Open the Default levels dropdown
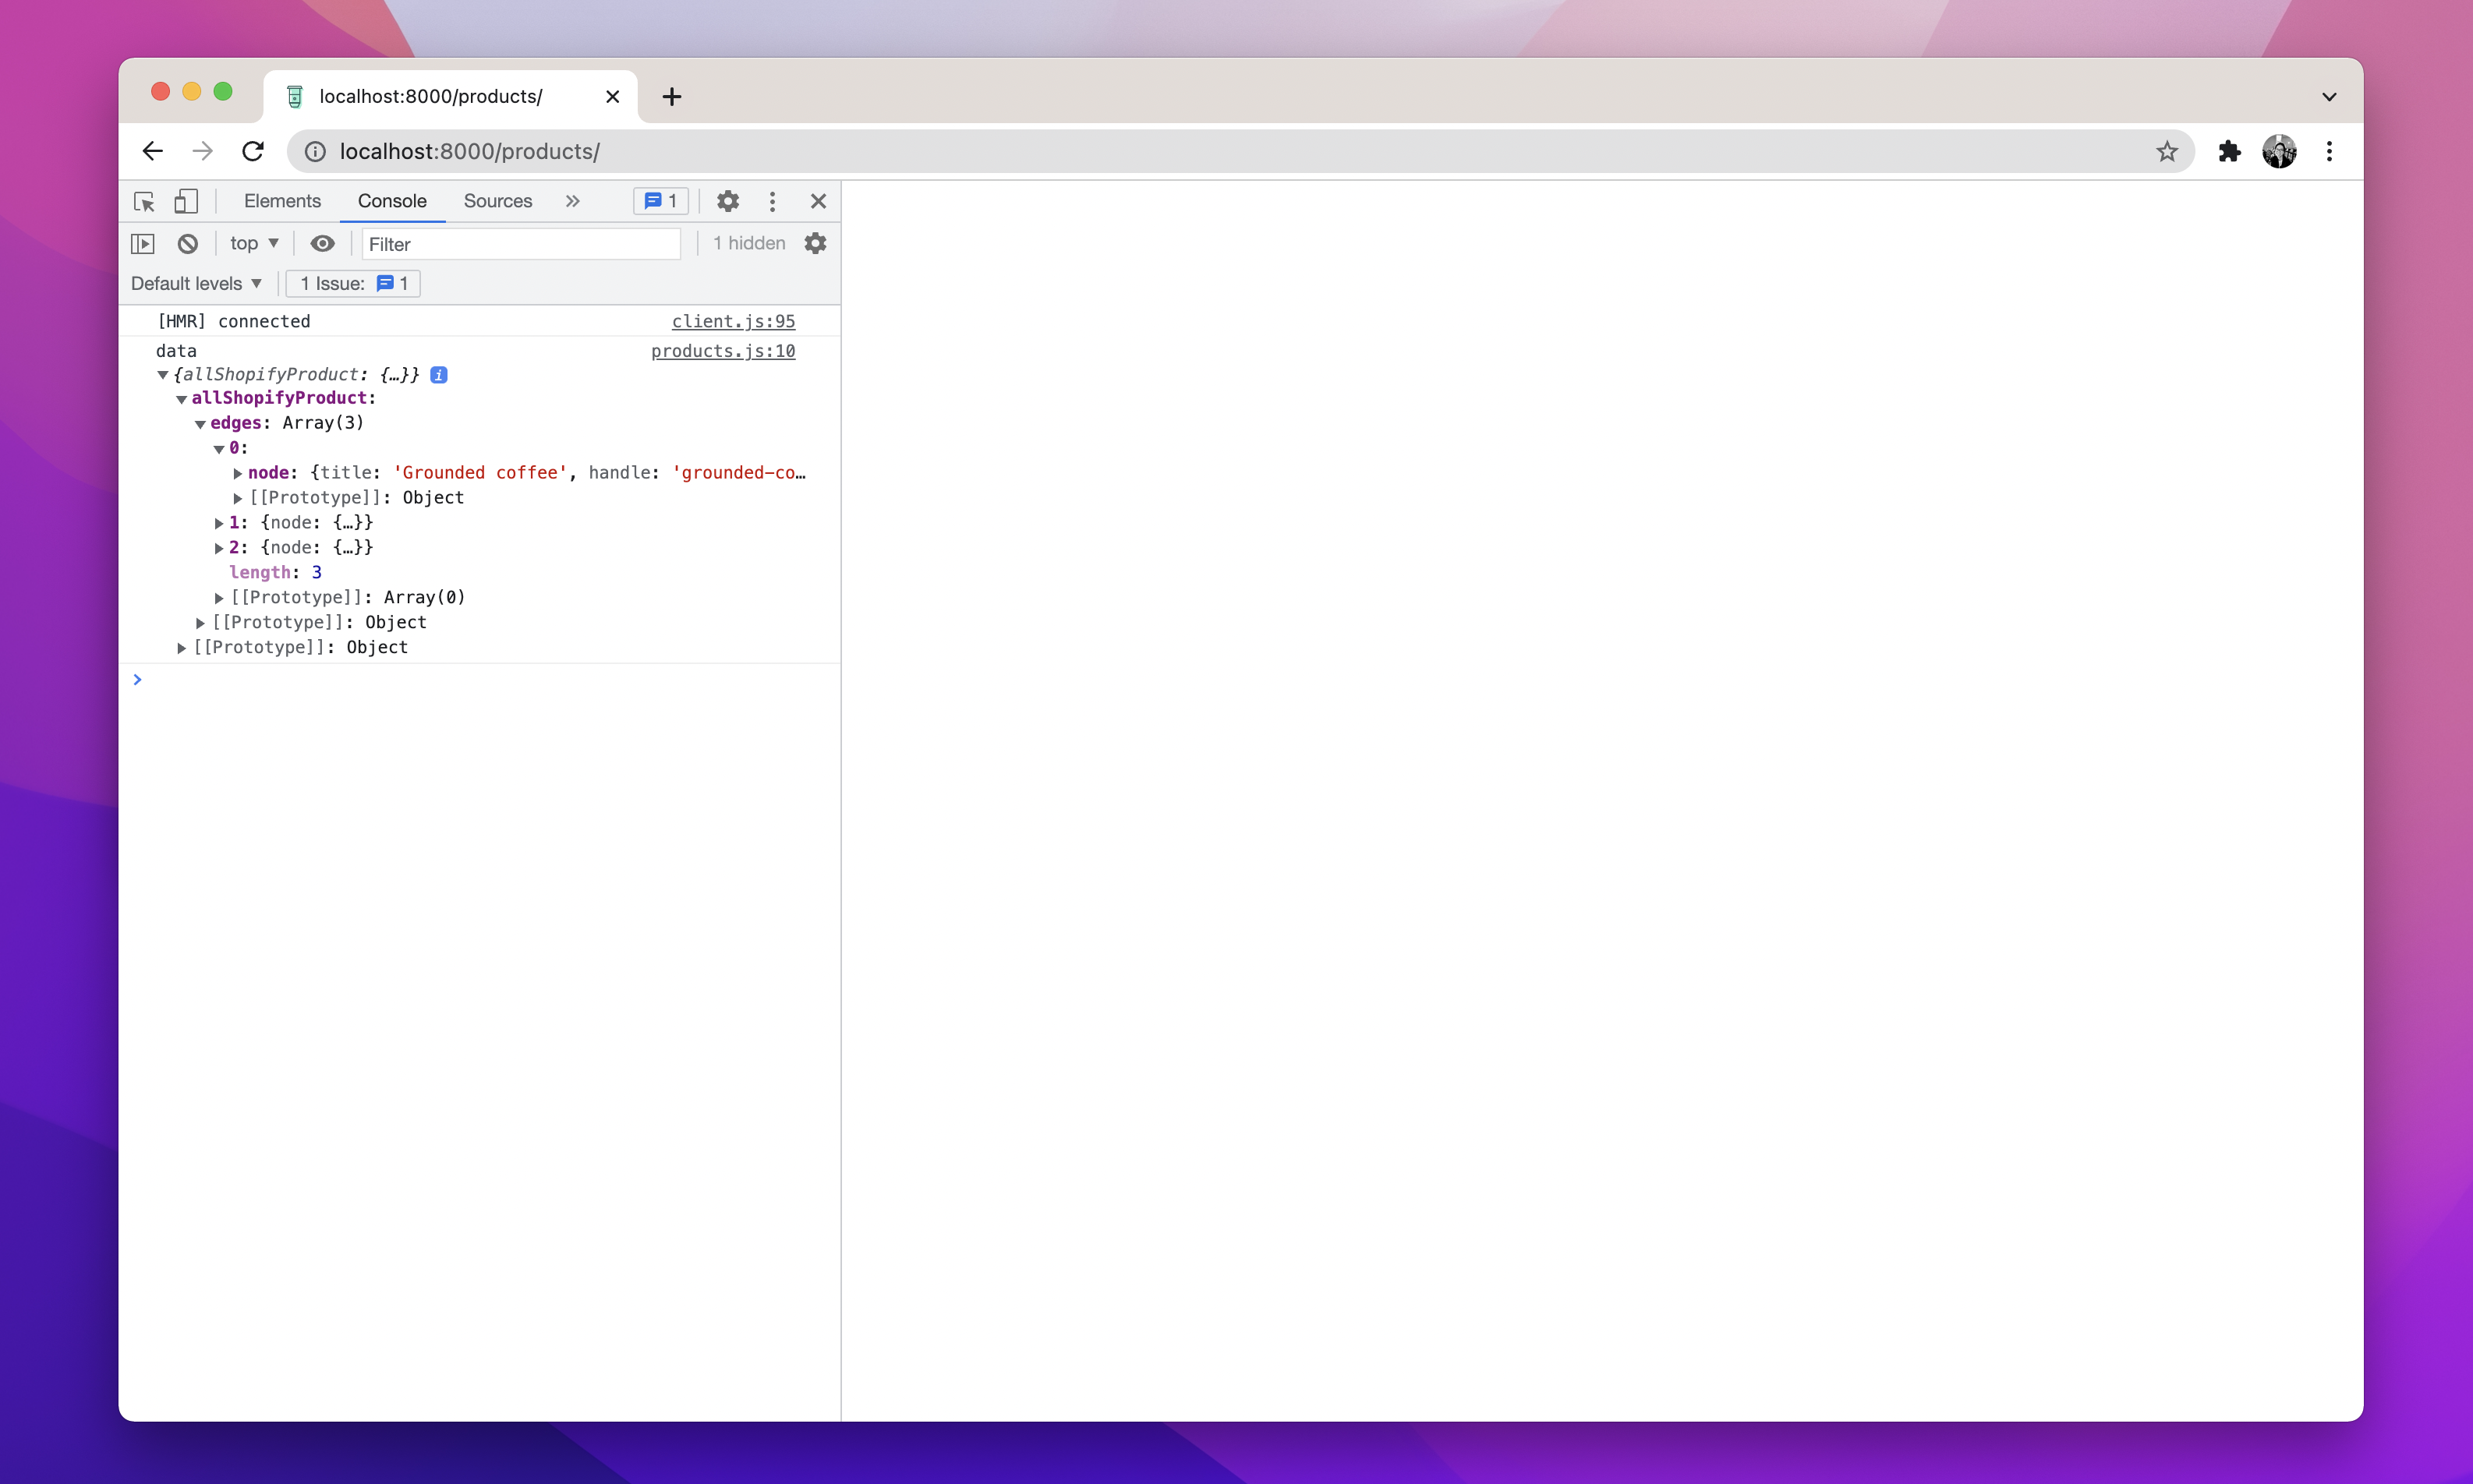The image size is (2473, 1484). 196,283
